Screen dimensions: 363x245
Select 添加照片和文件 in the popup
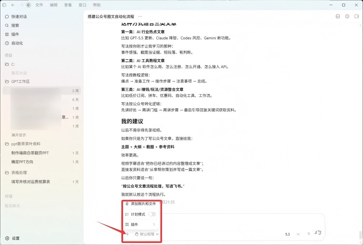click(140, 204)
